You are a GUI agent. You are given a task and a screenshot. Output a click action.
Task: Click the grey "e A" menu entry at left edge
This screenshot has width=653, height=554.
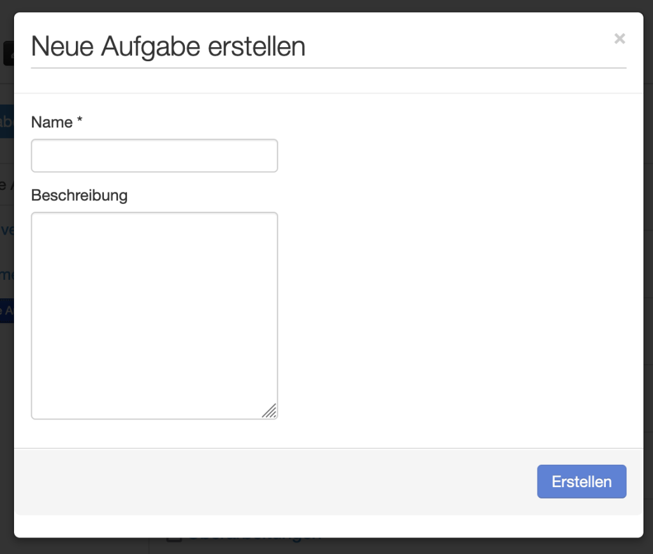click(x=6, y=185)
